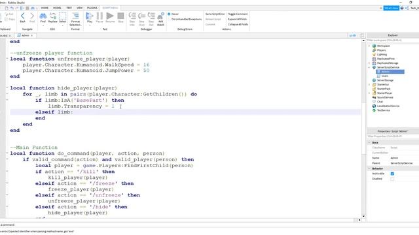Click the LocalizationService globe icon
Viewport: 419px width, 235px height.
pyautogui.click(x=374, y=106)
